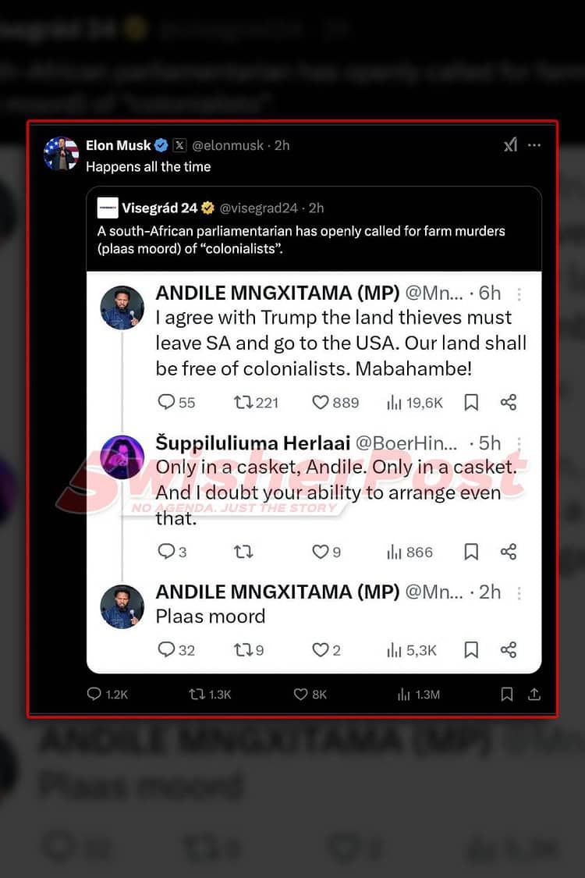
Task: Reply icon with 55 on Andile's first tweet
Action: click(166, 403)
